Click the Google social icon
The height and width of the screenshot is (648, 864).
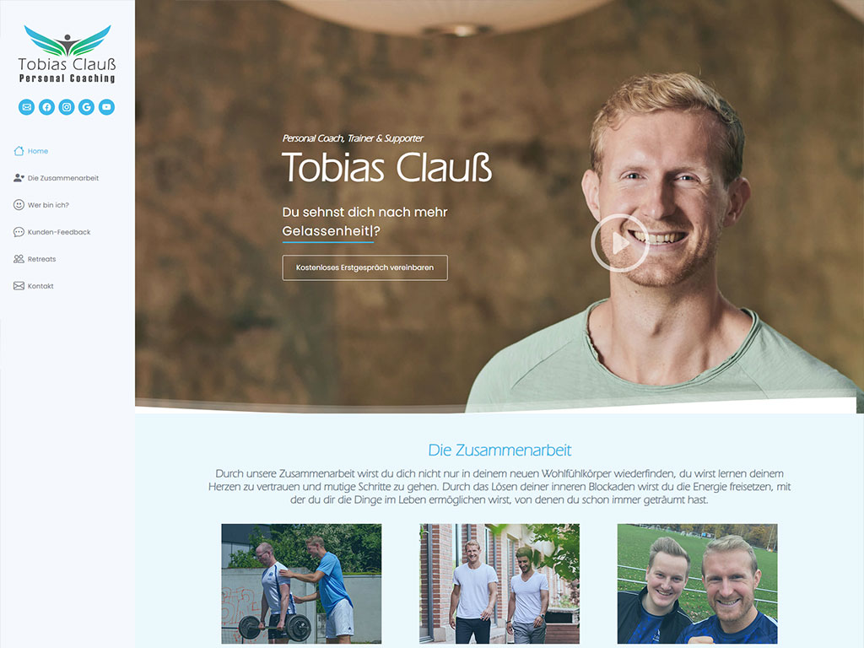tap(87, 107)
